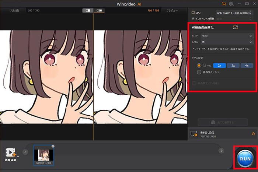
Task: Open export settings monitor icon
Action: (194, 134)
